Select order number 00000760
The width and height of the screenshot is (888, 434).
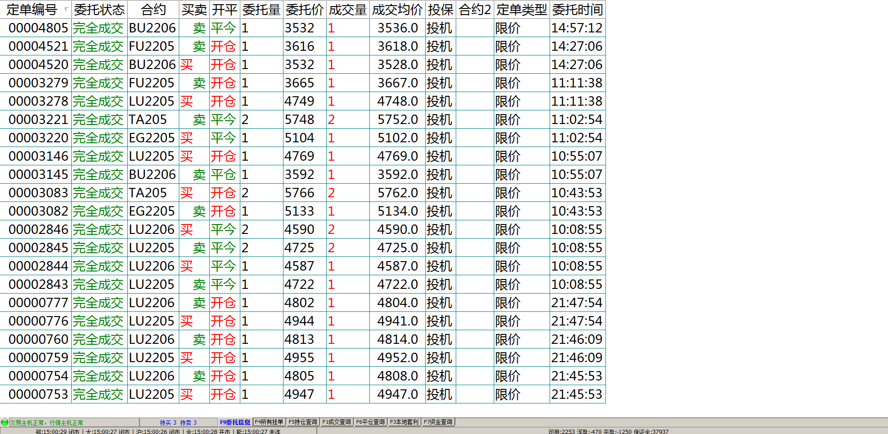[38, 340]
